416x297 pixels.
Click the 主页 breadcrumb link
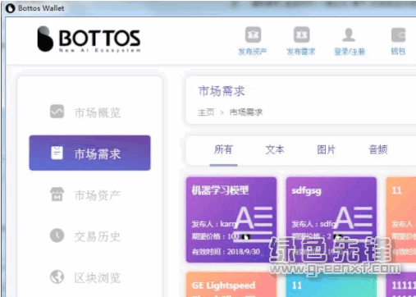(x=206, y=112)
